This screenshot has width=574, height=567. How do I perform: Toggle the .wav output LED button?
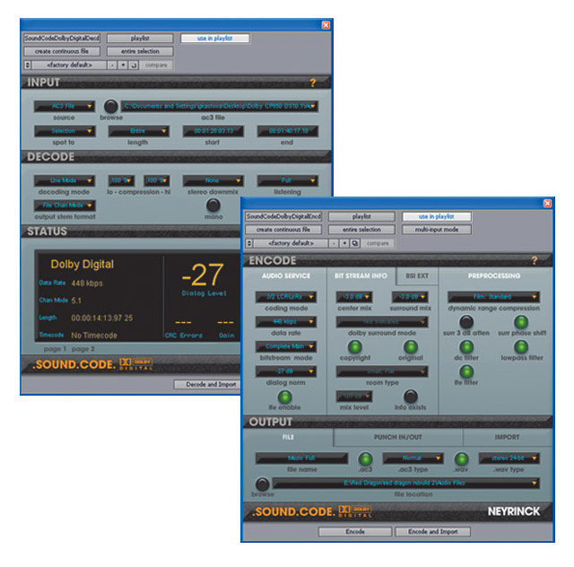tap(461, 458)
